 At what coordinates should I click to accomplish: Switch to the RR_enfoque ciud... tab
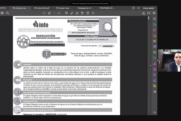point(20,8)
